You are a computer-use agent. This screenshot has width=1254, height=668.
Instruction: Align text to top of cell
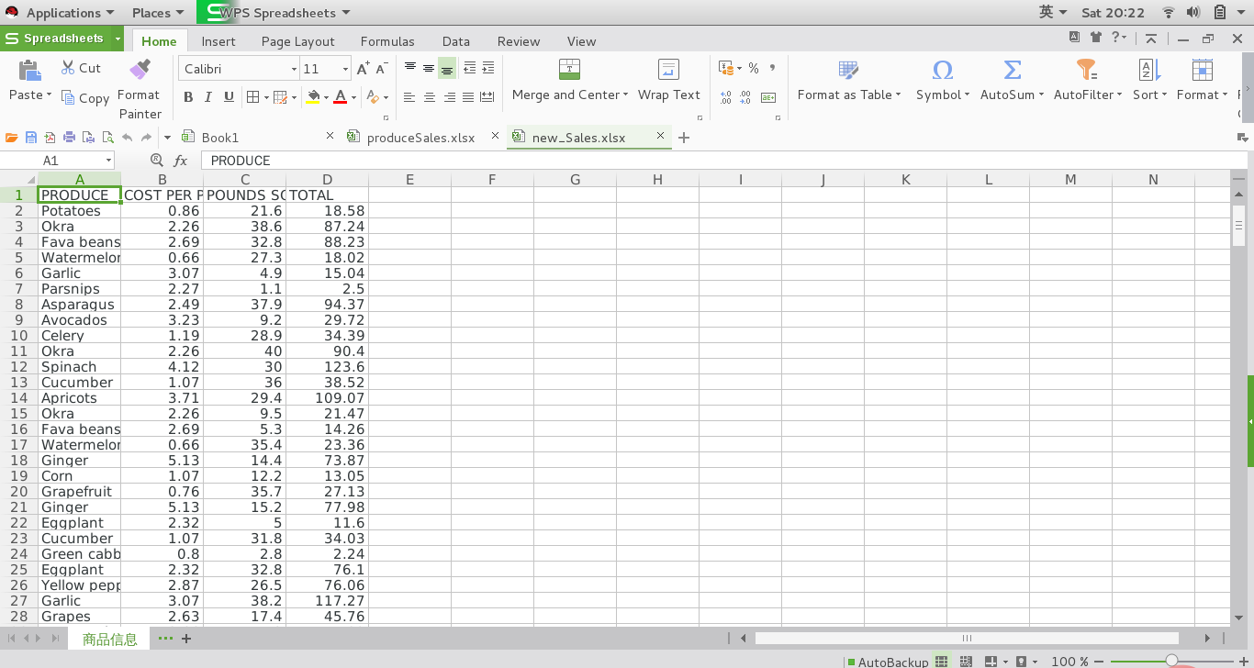point(409,68)
